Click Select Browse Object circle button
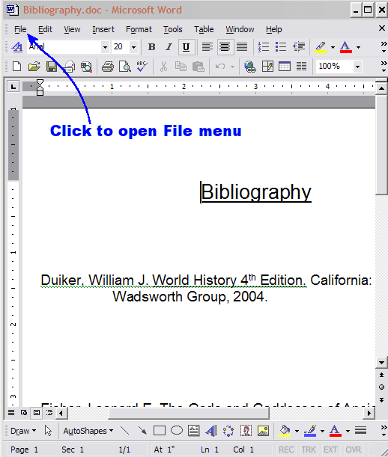 [381, 387]
